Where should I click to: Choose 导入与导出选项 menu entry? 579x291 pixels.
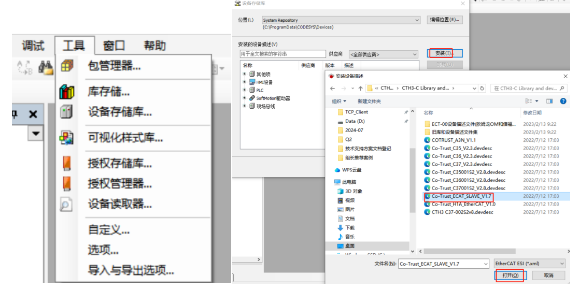[x=131, y=270]
